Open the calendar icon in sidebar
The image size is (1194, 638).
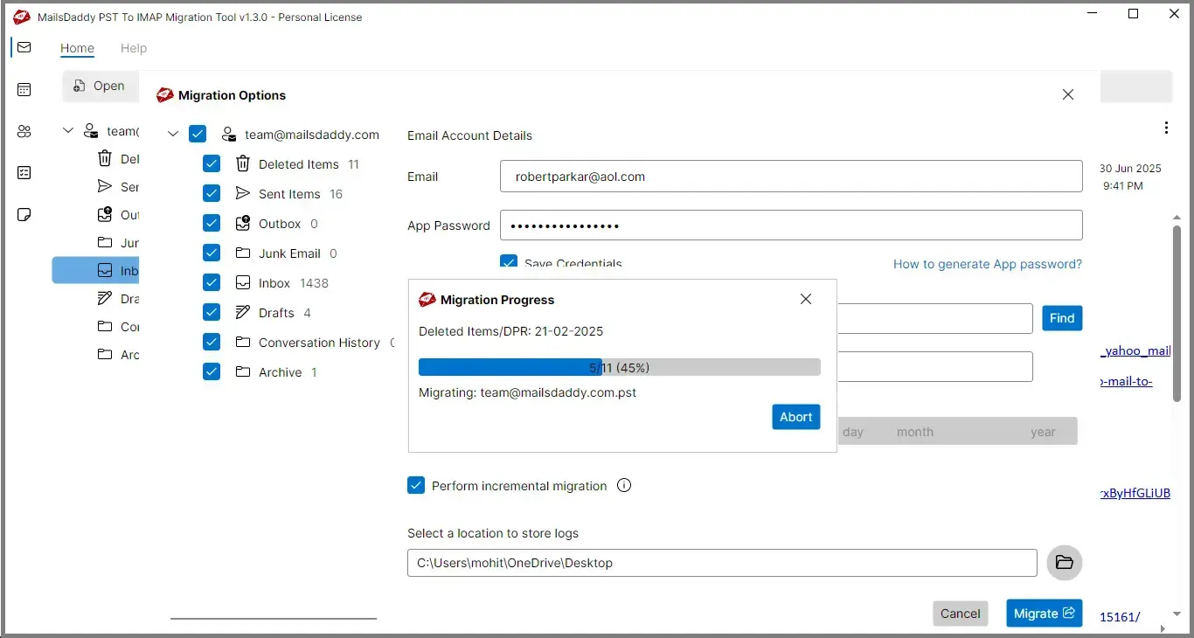point(24,89)
